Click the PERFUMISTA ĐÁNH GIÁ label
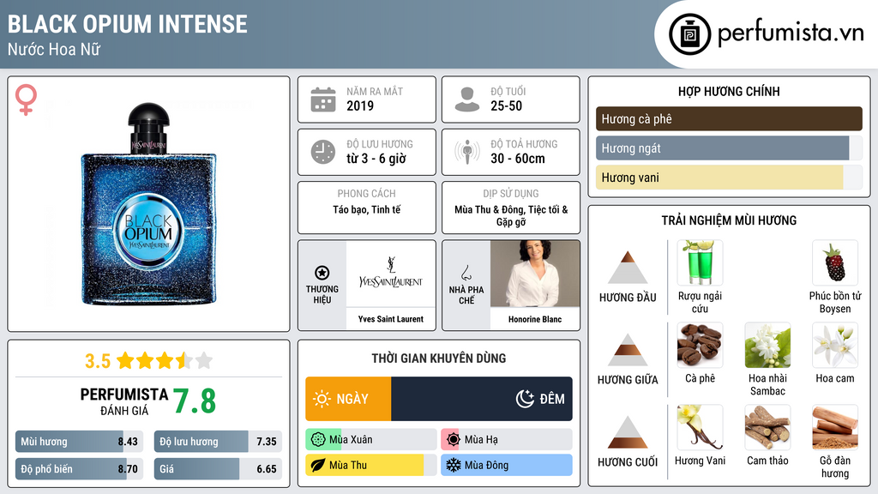Image resolution: width=878 pixels, height=494 pixels. (x=124, y=401)
